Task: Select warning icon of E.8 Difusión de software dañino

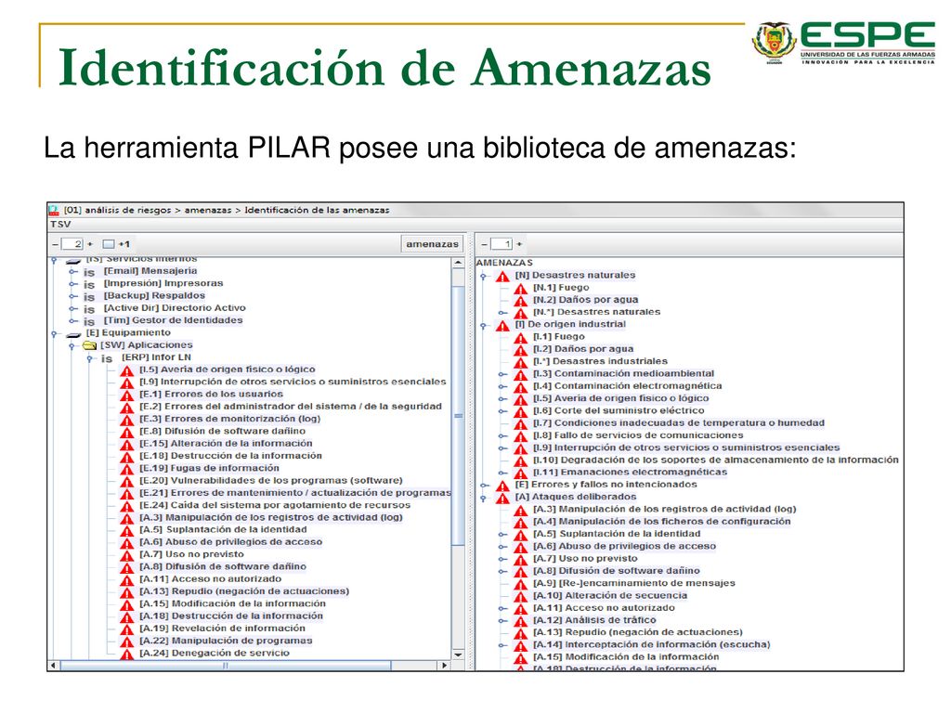Action: (126, 433)
